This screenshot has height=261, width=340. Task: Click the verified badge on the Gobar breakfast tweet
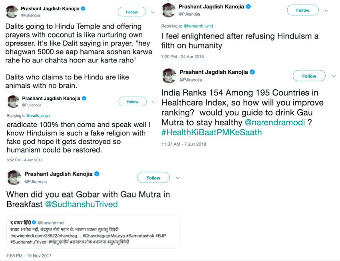pyautogui.click(x=96, y=174)
